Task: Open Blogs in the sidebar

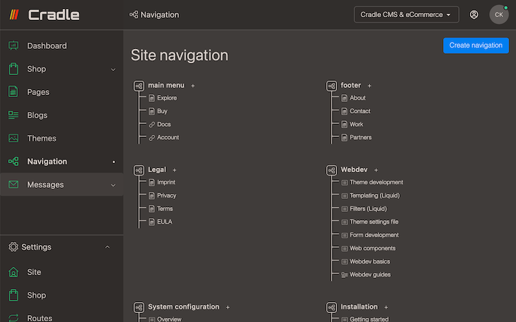Action: [x=37, y=115]
